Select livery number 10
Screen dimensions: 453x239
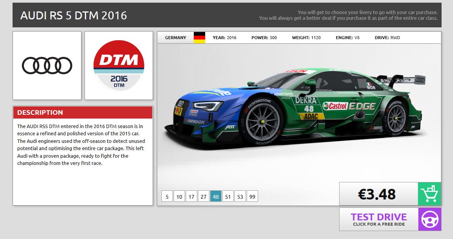click(179, 196)
